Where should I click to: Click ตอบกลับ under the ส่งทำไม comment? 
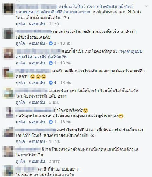tap(37, 141)
